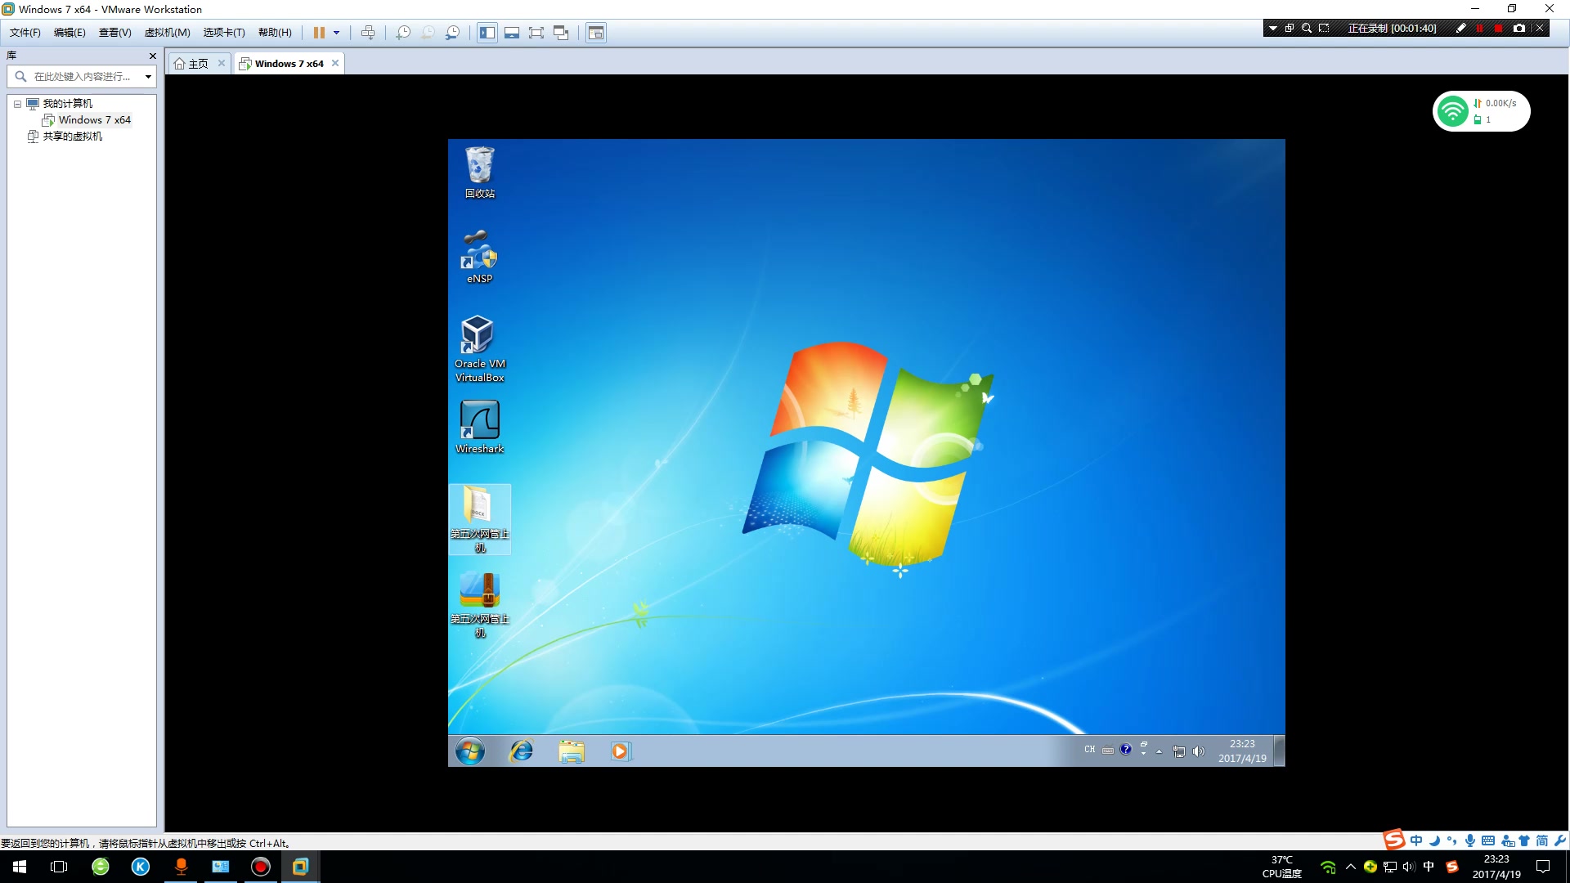Select the 第五次网管上机 folder icon
Image resolution: width=1570 pixels, height=883 pixels.
click(480, 519)
